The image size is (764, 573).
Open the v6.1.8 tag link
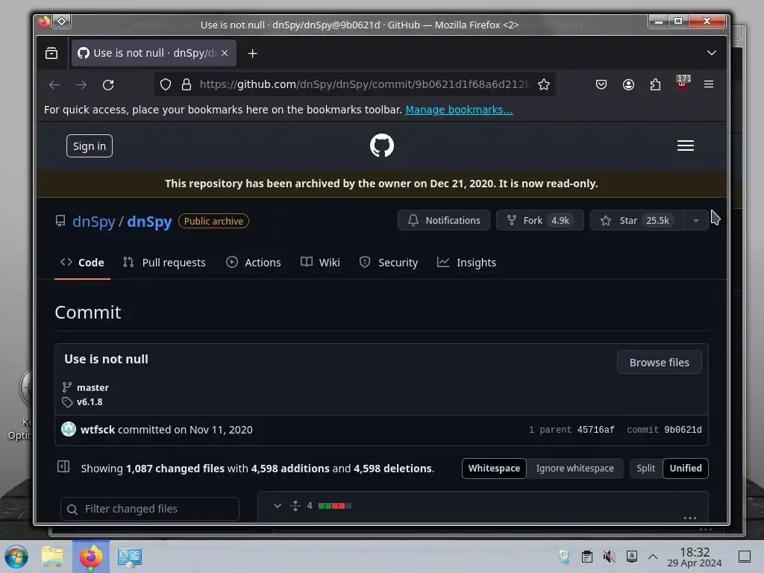90,402
